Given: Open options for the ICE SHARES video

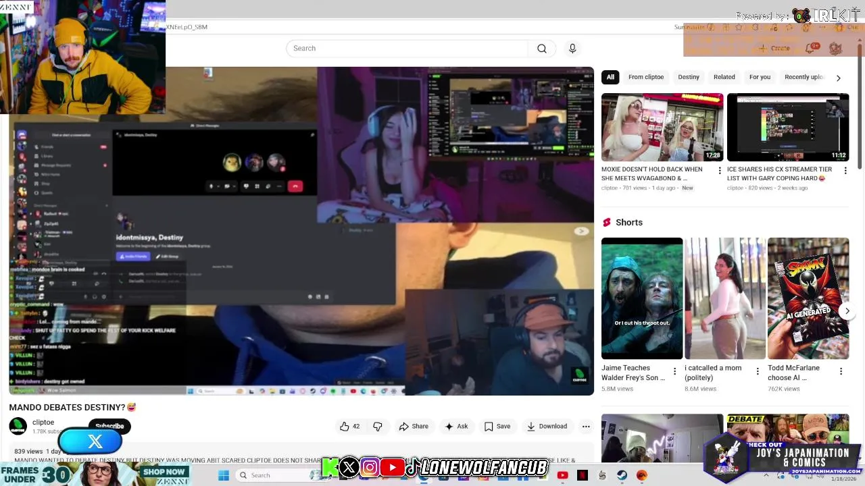Looking at the screenshot, I should click(x=845, y=171).
